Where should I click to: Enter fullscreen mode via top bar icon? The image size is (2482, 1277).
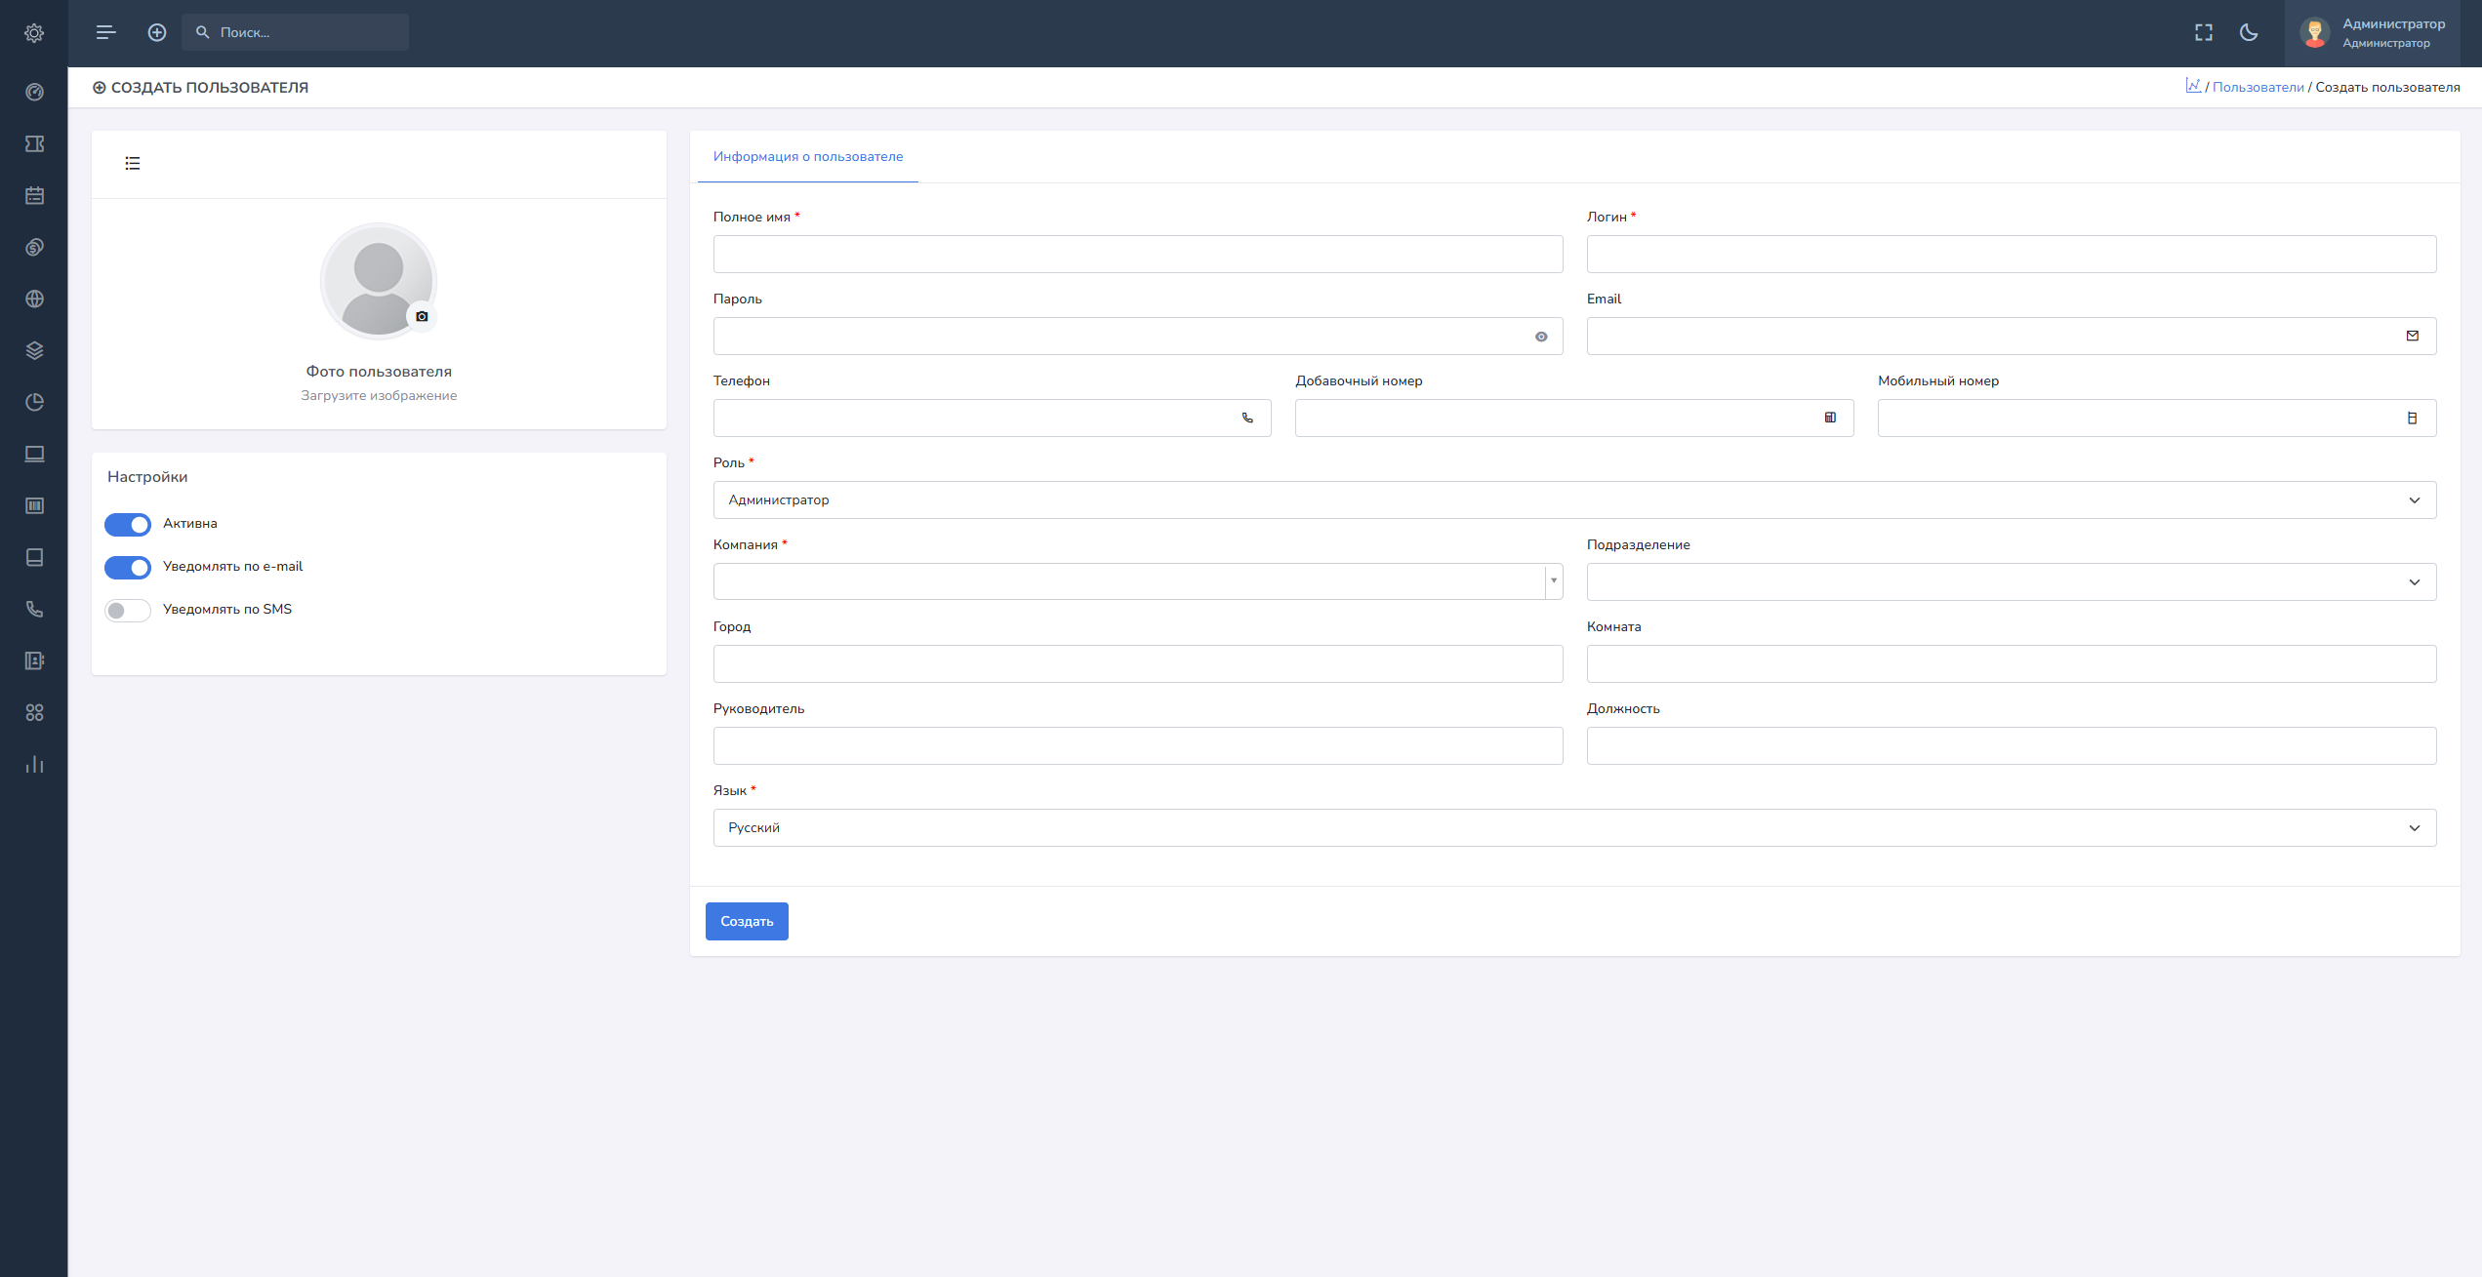(x=2204, y=33)
